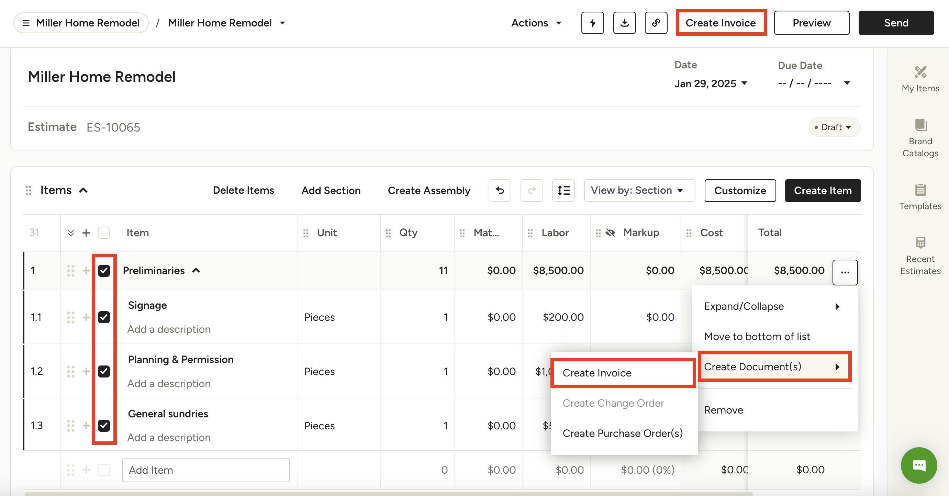
Task: Click Delete Items
Action: click(x=244, y=190)
